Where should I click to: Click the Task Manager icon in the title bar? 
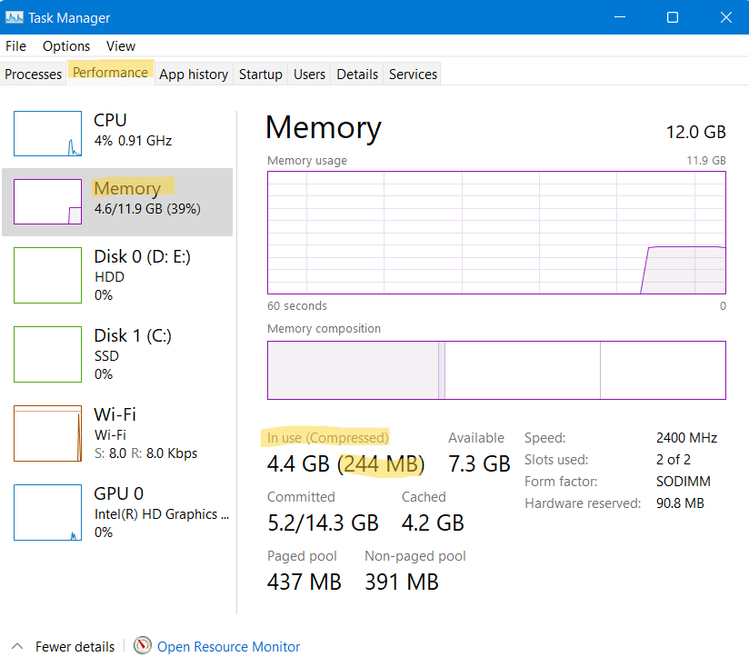[14, 17]
